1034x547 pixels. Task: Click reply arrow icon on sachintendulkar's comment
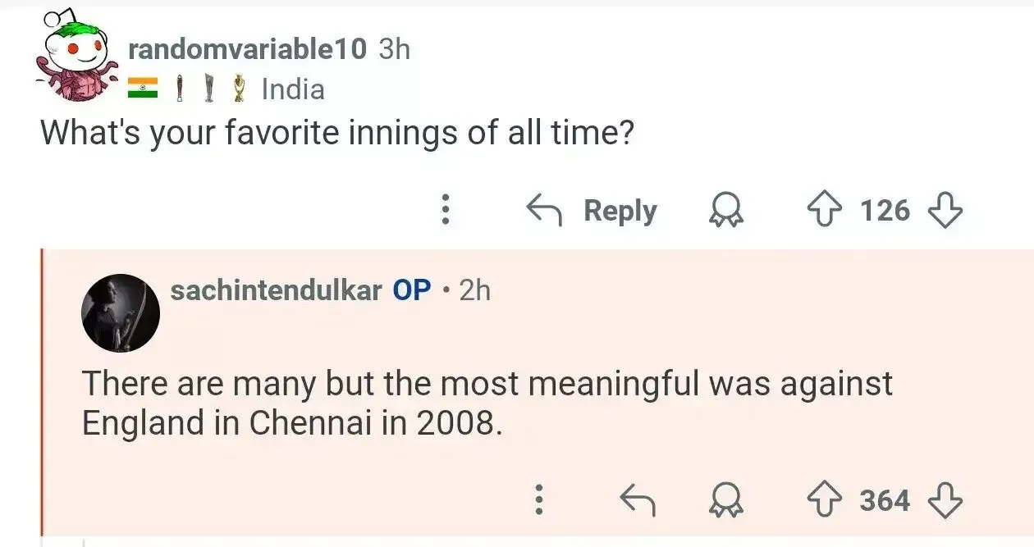(636, 499)
